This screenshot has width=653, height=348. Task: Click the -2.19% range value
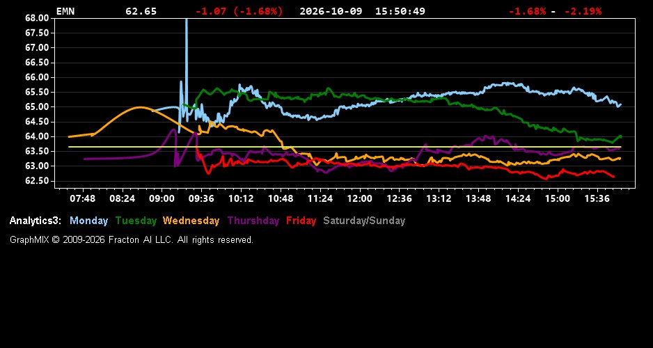583,11
